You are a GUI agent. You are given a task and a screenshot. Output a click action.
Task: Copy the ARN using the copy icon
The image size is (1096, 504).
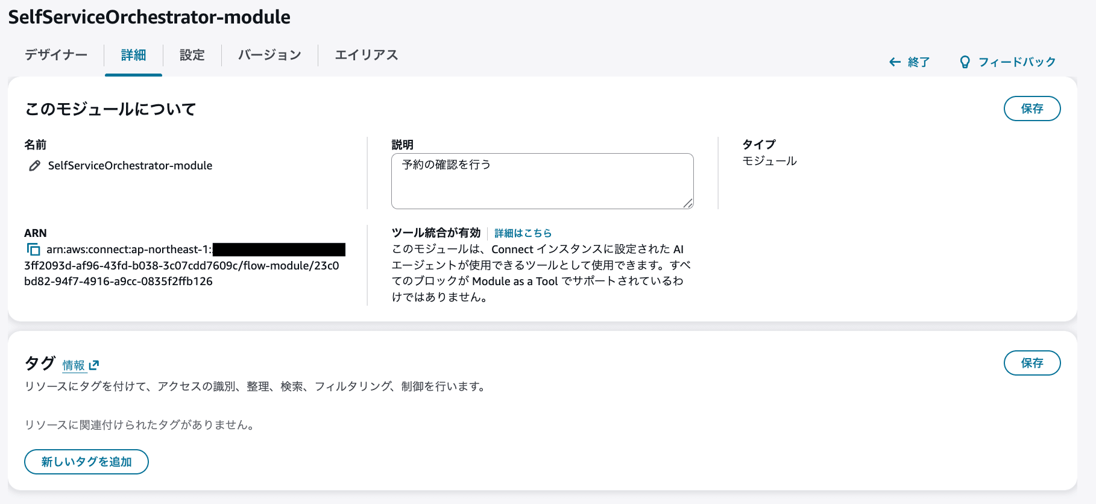click(x=33, y=249)
